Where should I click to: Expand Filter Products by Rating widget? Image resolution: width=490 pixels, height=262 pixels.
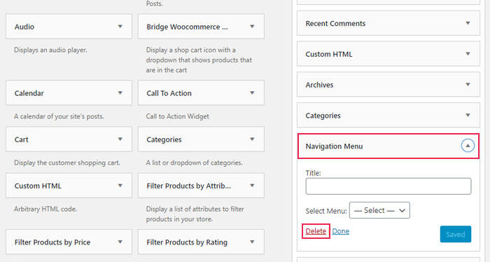pos(252,242)
